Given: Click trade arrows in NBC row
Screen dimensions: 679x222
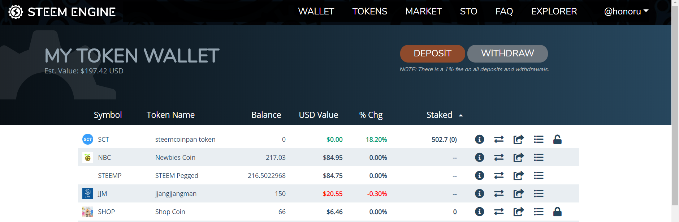Looking at the screenshot, I should (x=499, y=157).
